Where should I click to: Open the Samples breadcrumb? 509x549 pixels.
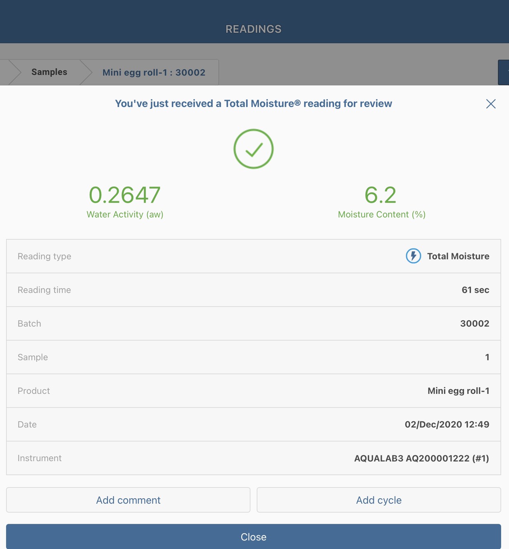(49, 72)
